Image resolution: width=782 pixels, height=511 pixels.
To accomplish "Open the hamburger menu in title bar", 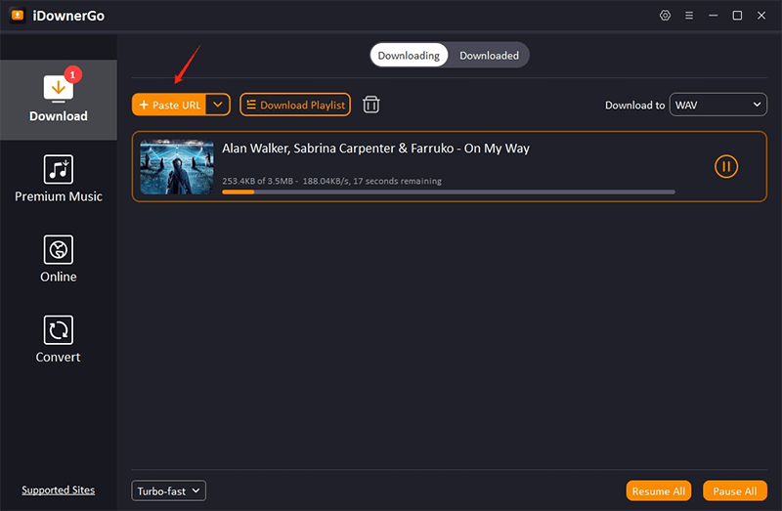I will pos(689,16).
